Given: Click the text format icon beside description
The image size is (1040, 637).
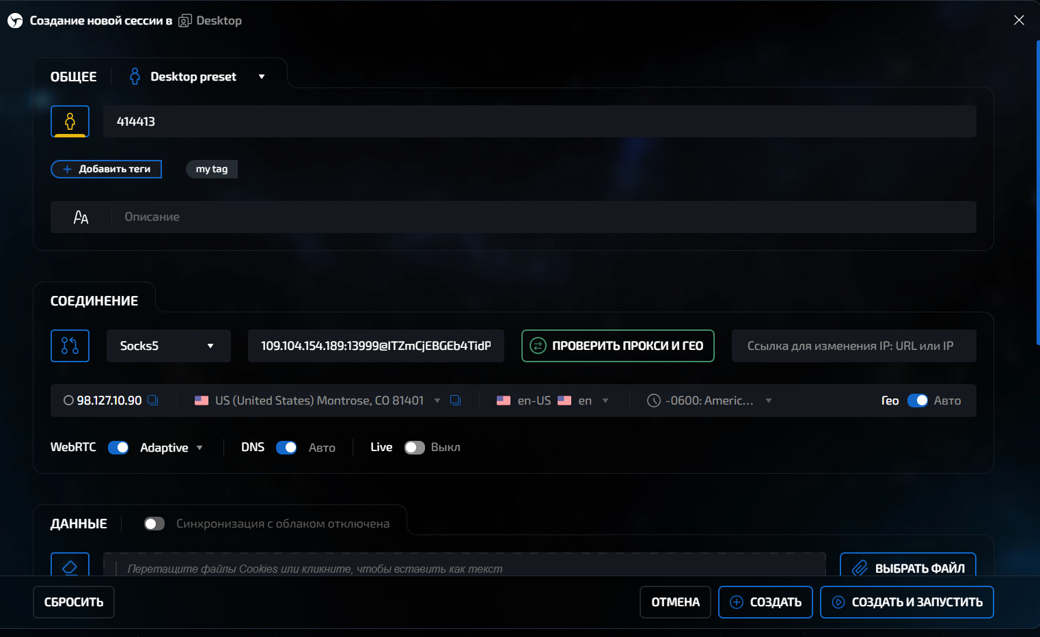Looking at the screenshot, I should click(x=81, y=217).
